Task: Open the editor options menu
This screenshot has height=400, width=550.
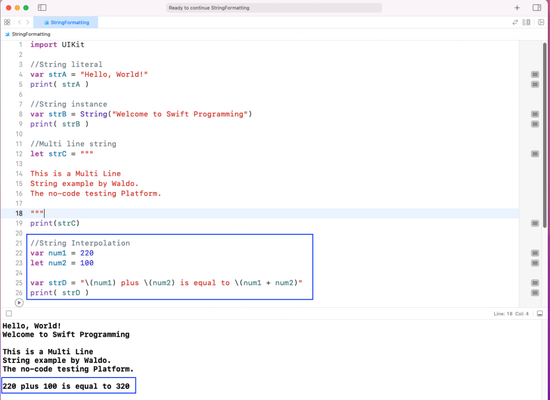Action: [526, 23]
